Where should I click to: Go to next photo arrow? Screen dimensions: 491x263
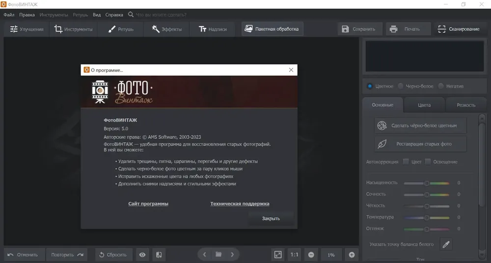[232, 255]
